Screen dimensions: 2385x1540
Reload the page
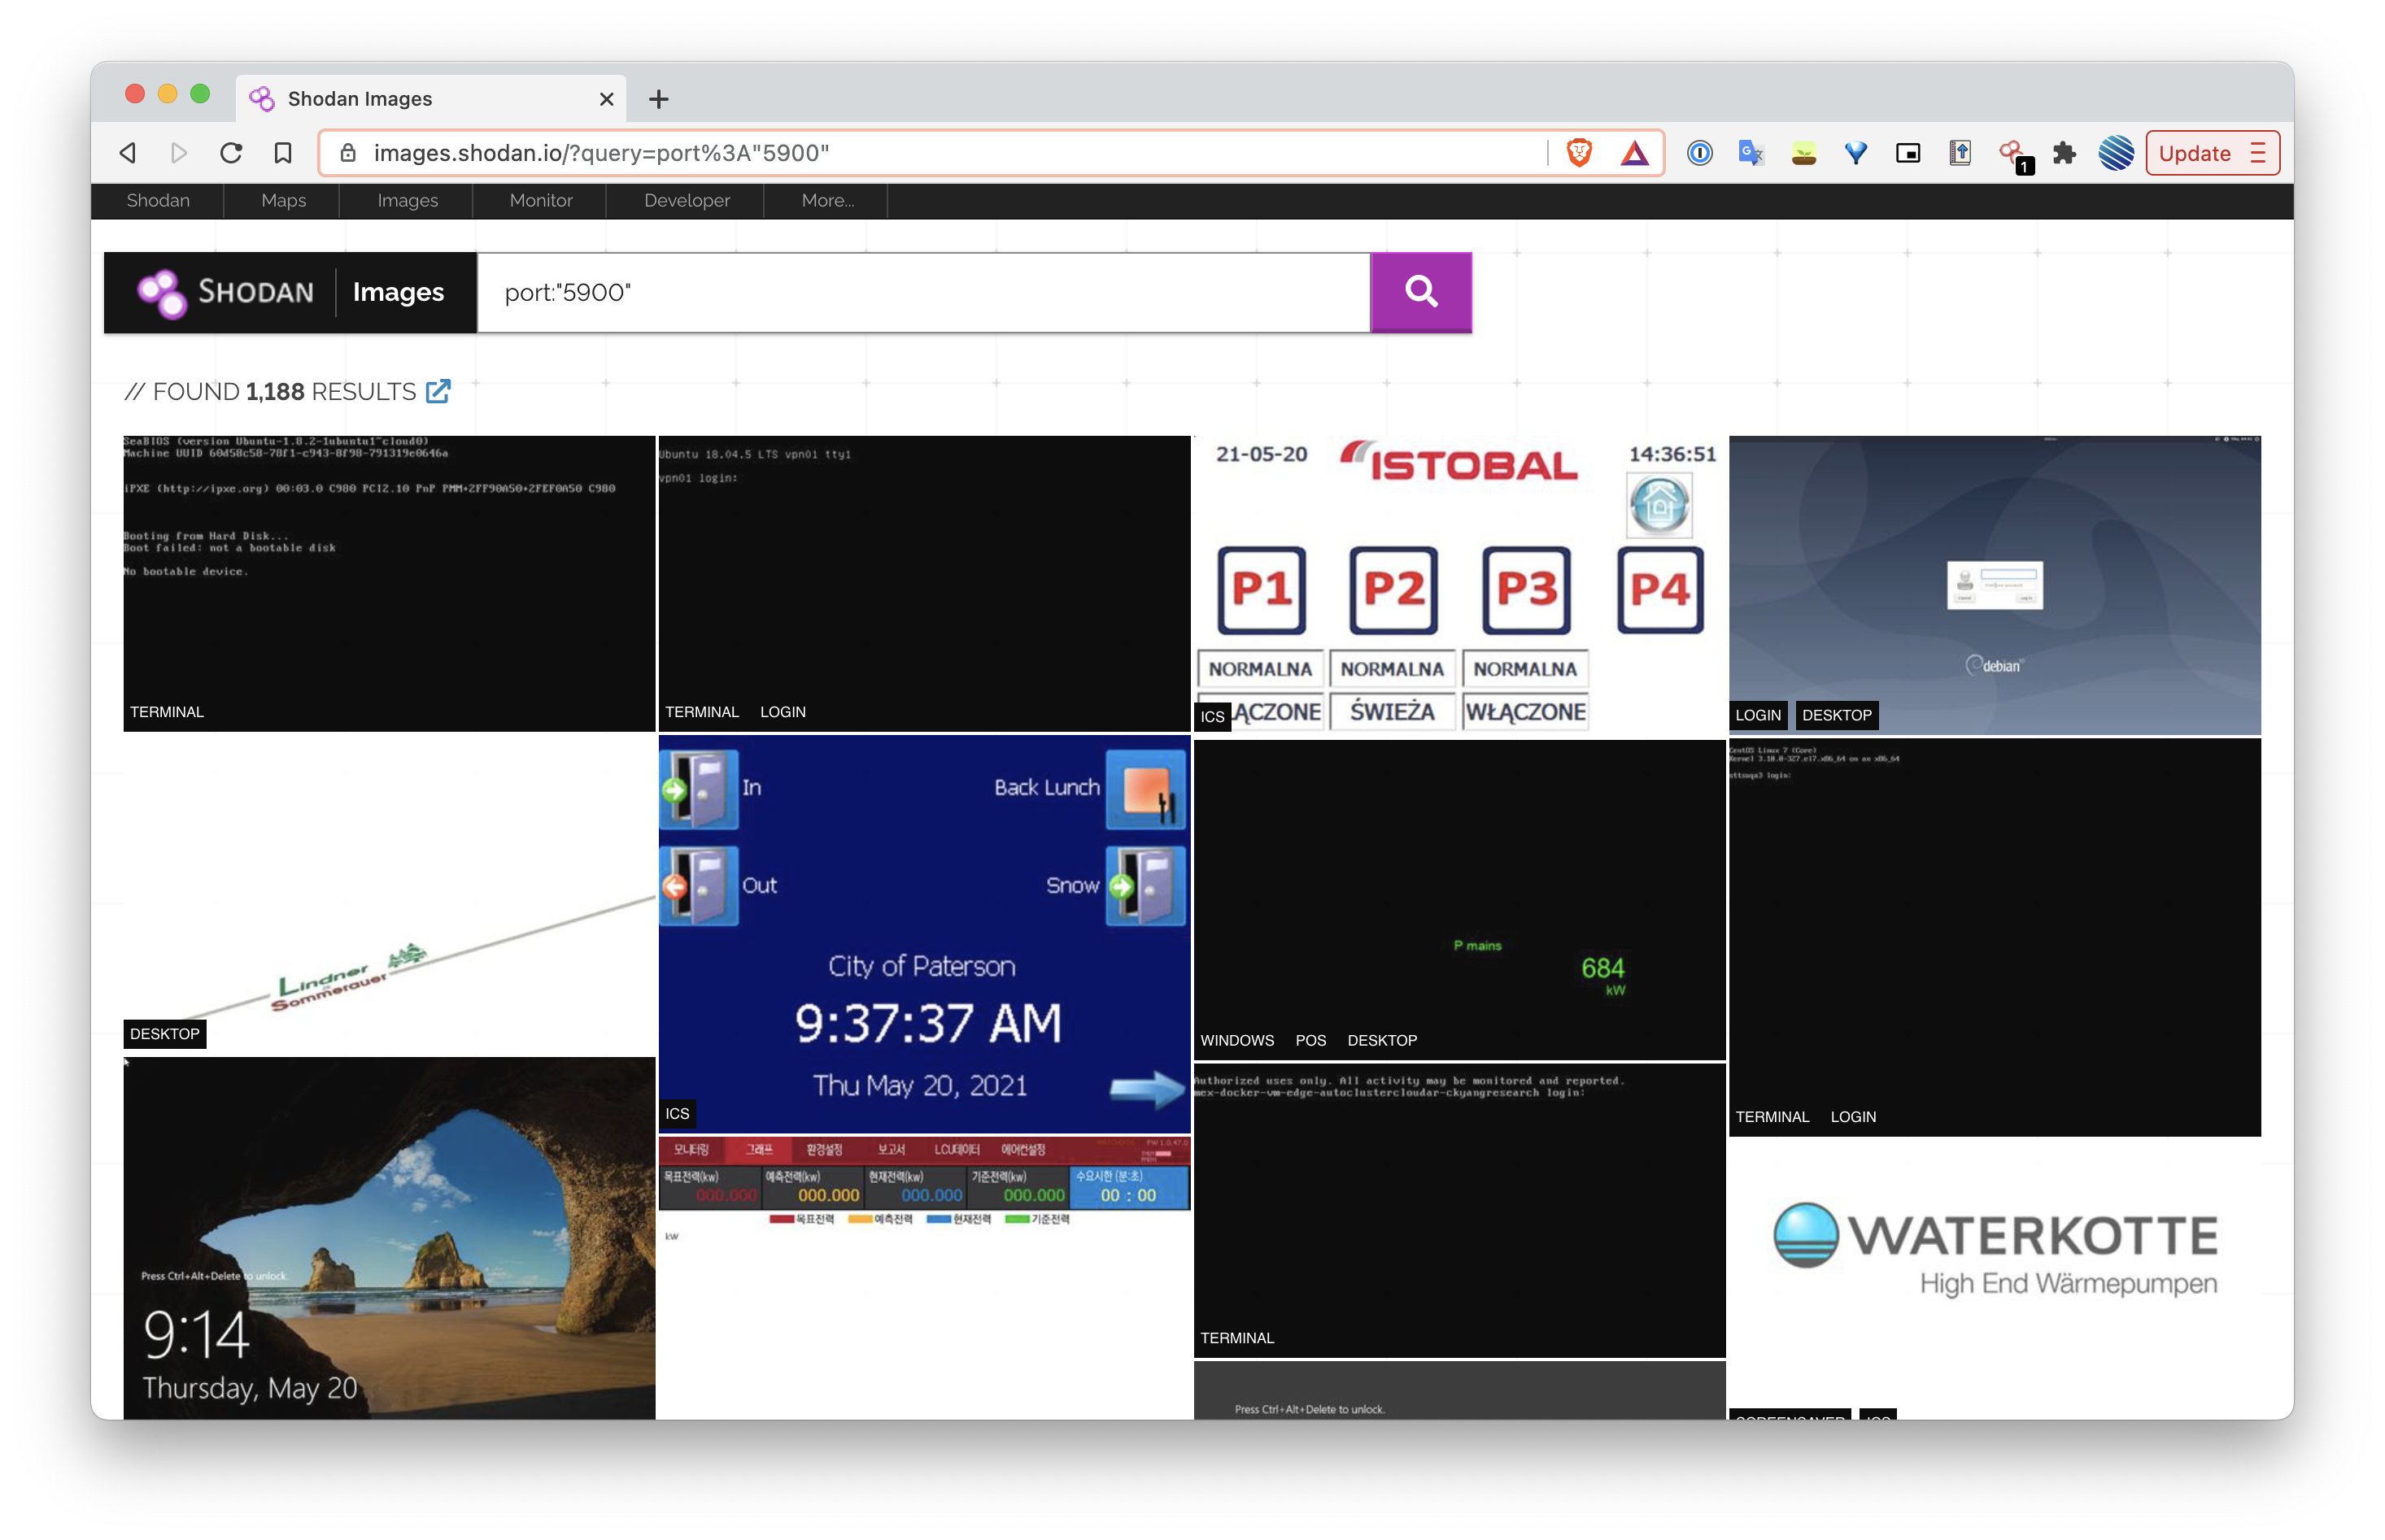tap(231, 153)
